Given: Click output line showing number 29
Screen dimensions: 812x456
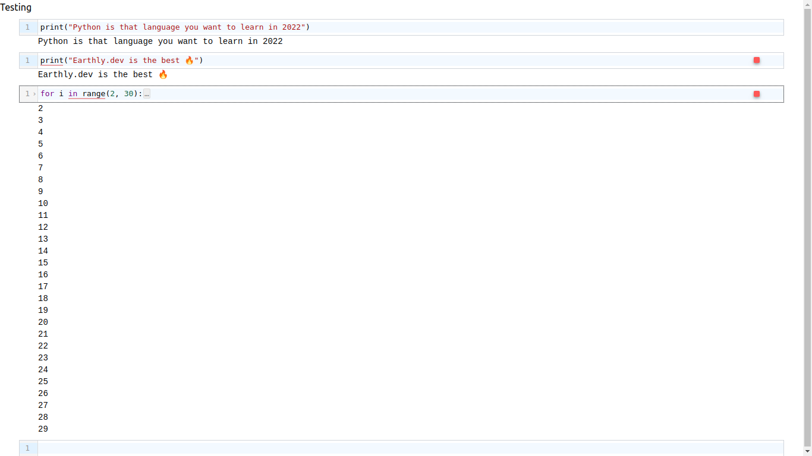Looking at the screenshot, I should pyautogui.click(x=43, y=429).
